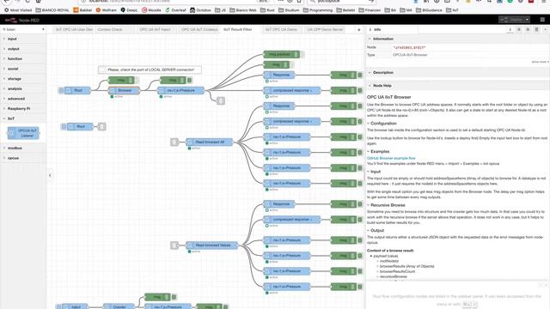
Task: Open the context data sidebar tab
Action: (536, 30)
